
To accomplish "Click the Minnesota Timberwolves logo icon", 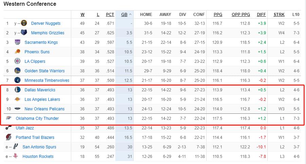I will tap(18, 80).
